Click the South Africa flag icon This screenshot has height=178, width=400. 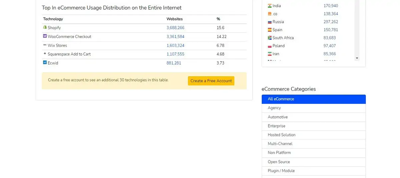click(270, 38)
